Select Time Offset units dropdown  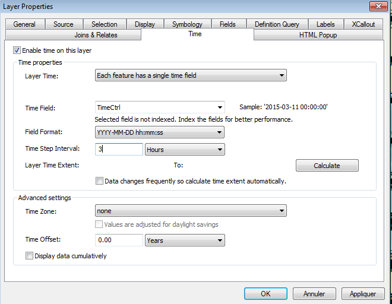pyautogui.click(x=185, y=240)
